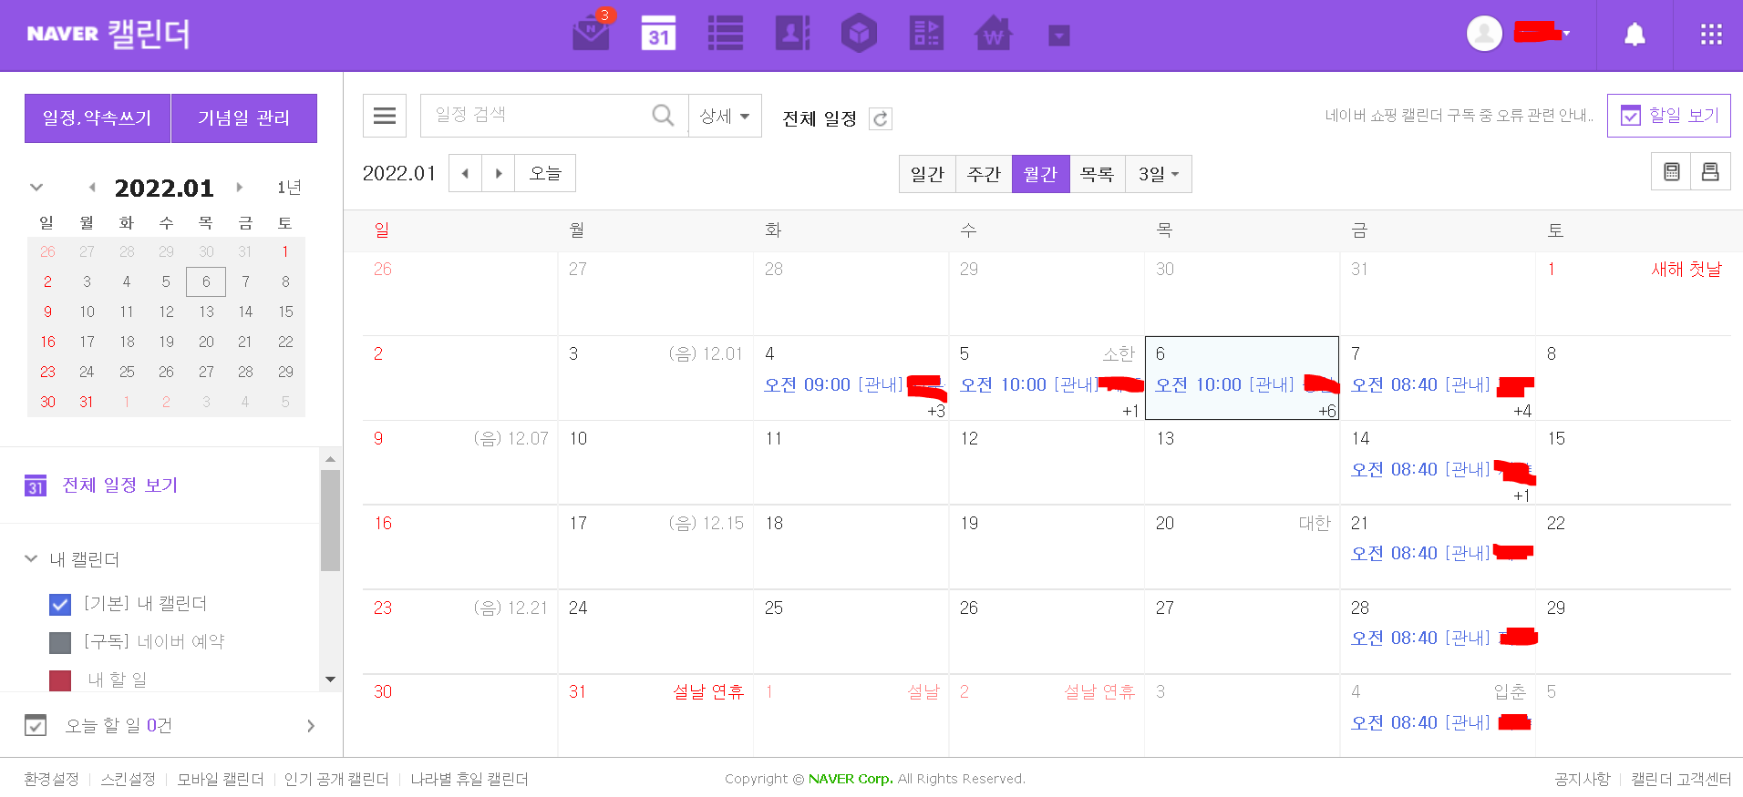Open the Naver services grid icon
Image resolution: width=1743 pixels, height=797 pixels.
coord(1711,35)
